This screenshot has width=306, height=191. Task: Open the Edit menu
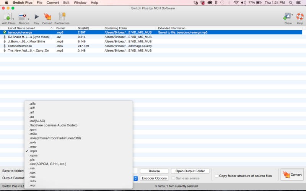[66, 3]
